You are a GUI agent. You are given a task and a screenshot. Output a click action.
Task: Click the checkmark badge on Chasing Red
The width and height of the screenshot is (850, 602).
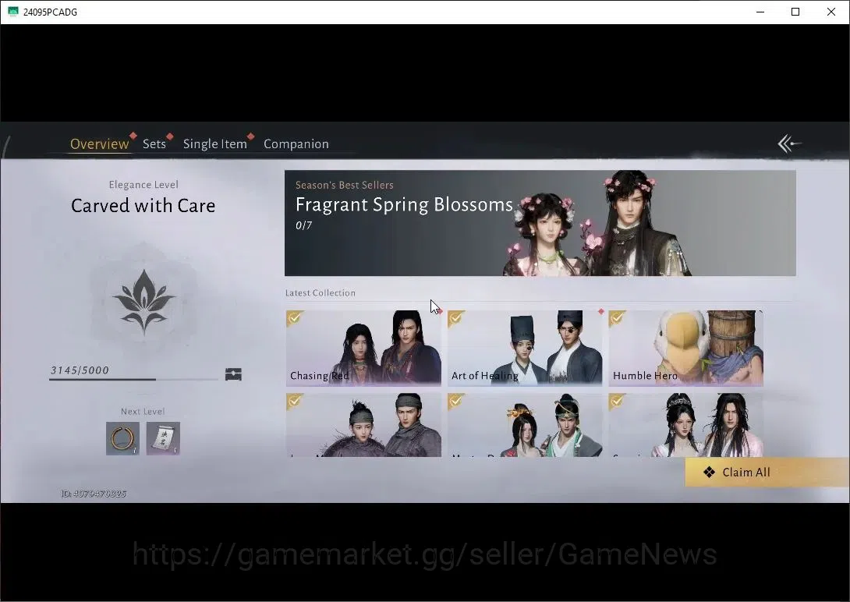click(x=295, y=318)
